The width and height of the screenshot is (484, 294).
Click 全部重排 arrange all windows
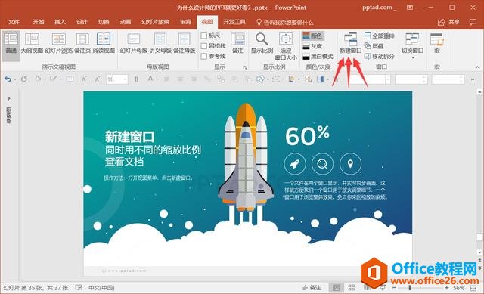coord(380,36)
